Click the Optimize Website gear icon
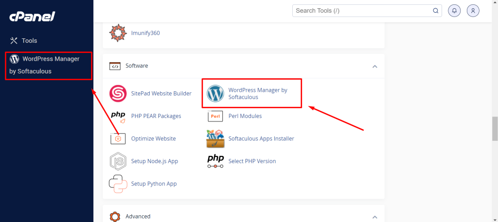The width and height of the screenshot is (498, 222). (x=118, y=138)
